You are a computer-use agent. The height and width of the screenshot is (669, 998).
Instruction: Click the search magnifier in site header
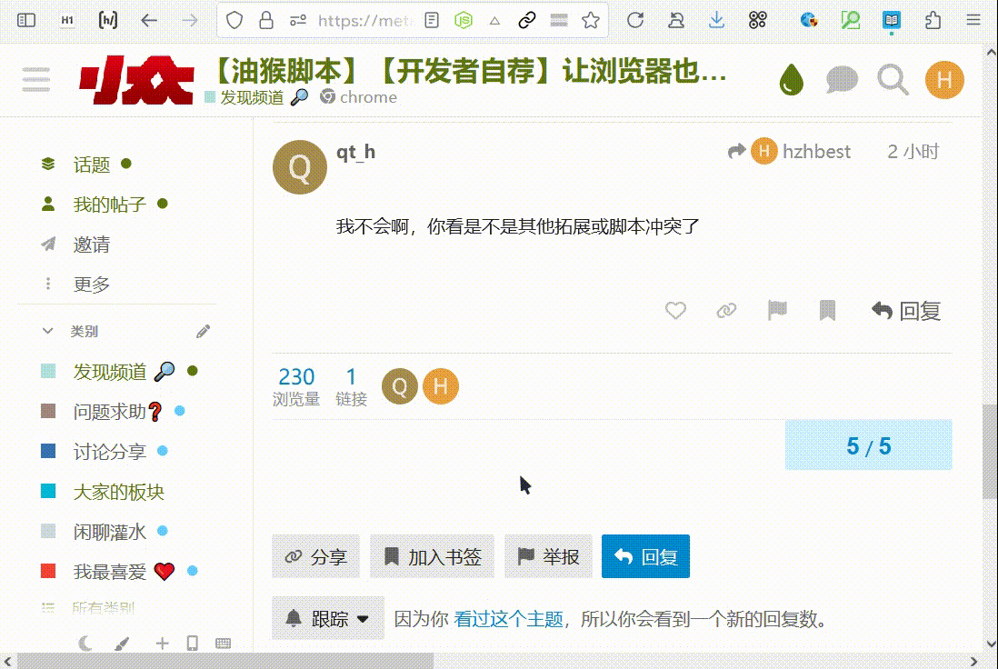click(x=893, y=81)
